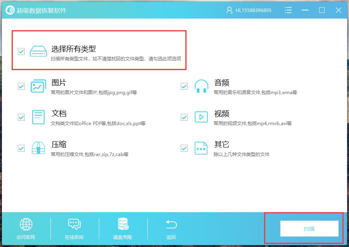The height and width of the screenshot is (247, 349).
Task: Uncheck the 图片 file type checkbox
Action: (x=21, y=86)
